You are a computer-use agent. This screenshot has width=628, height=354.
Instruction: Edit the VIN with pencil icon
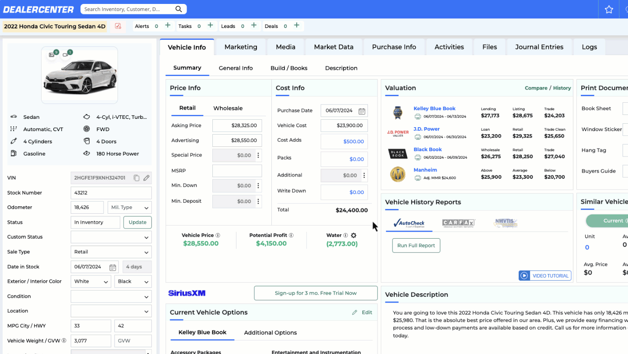point(146,178)
